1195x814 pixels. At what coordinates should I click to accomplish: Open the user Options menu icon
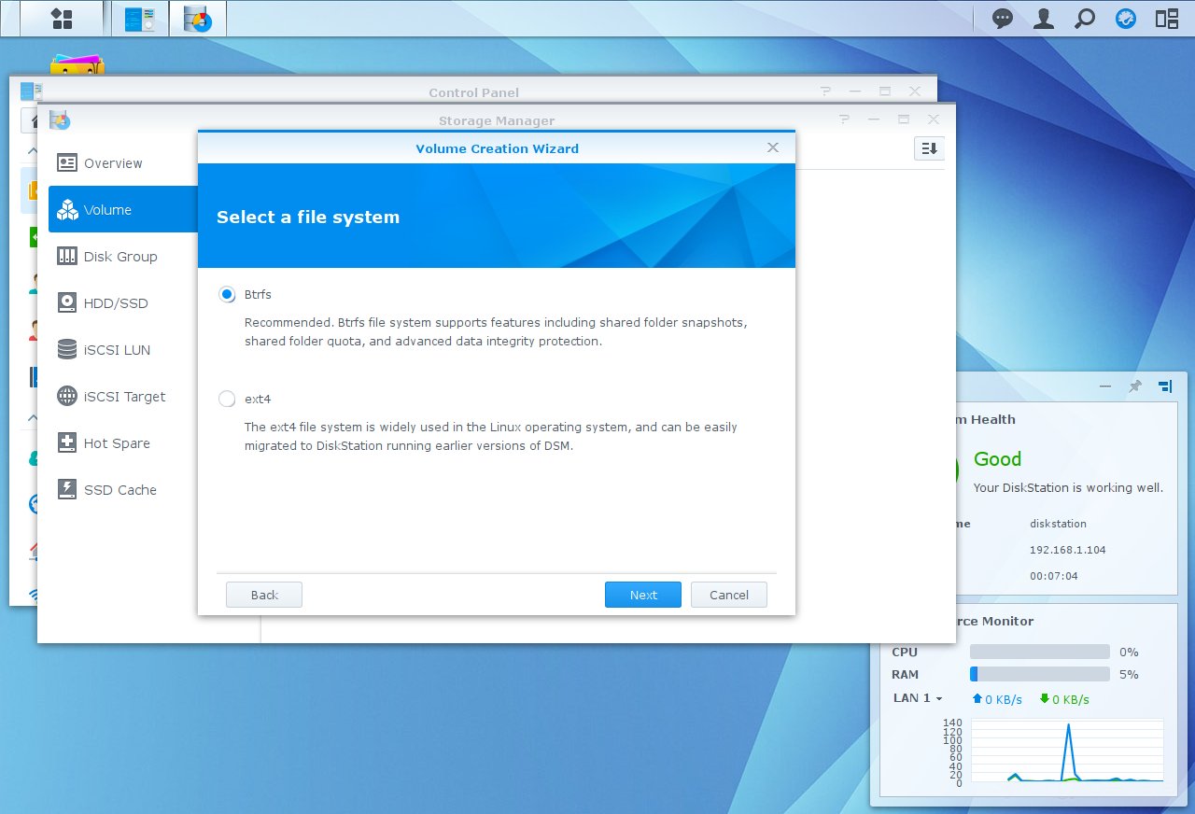click(1044, 19)
